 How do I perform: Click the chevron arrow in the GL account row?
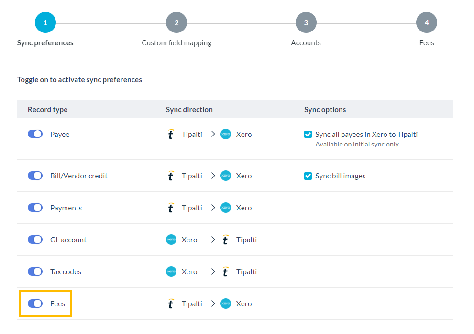pyautogui.click(x=212, y=240)
